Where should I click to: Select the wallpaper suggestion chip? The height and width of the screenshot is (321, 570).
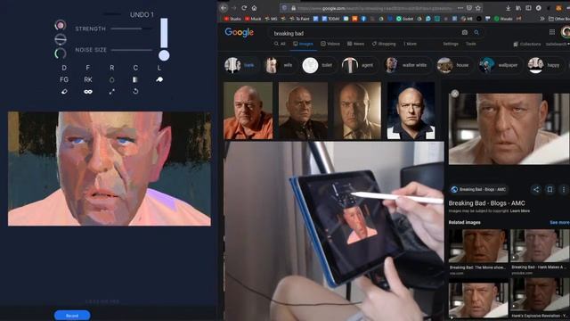pyautogui.click(x=501, y=65)
